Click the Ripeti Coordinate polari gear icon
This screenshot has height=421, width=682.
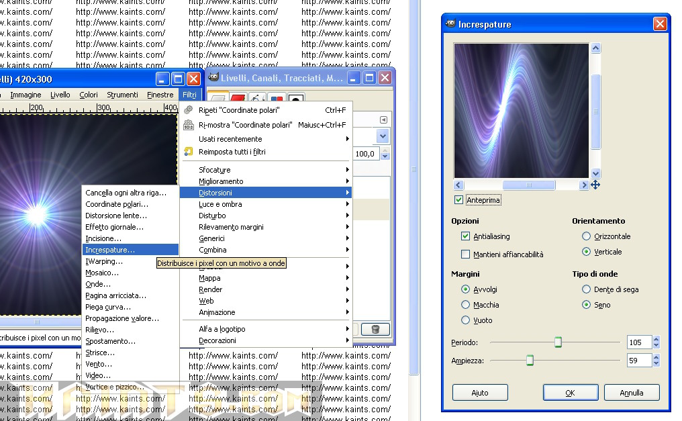(189, 110)
